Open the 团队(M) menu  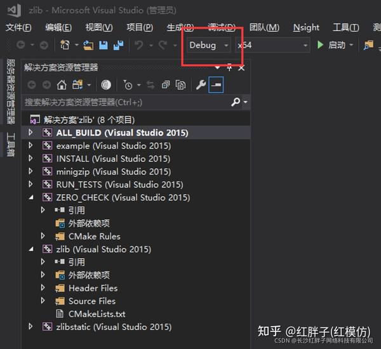264,27
